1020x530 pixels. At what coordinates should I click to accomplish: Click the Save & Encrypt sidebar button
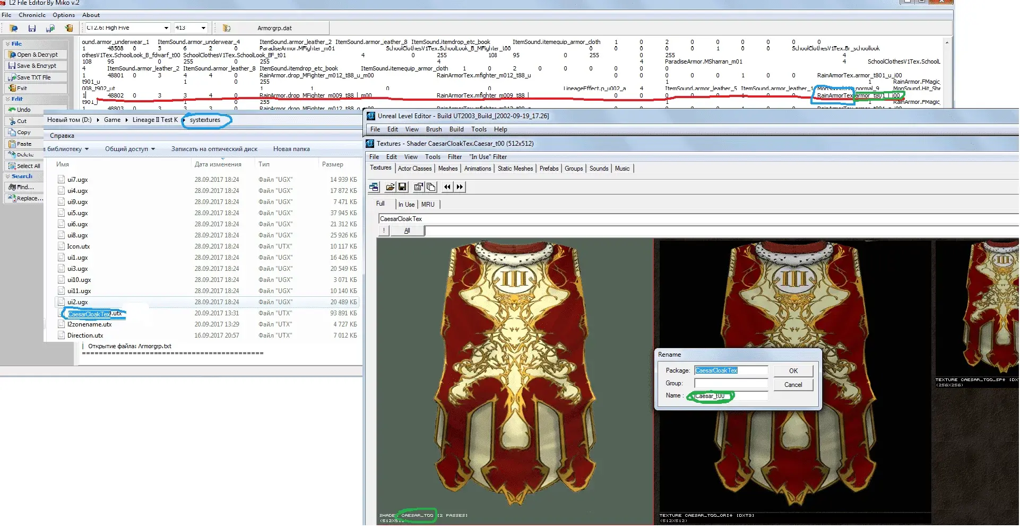[x=36, y=66]
